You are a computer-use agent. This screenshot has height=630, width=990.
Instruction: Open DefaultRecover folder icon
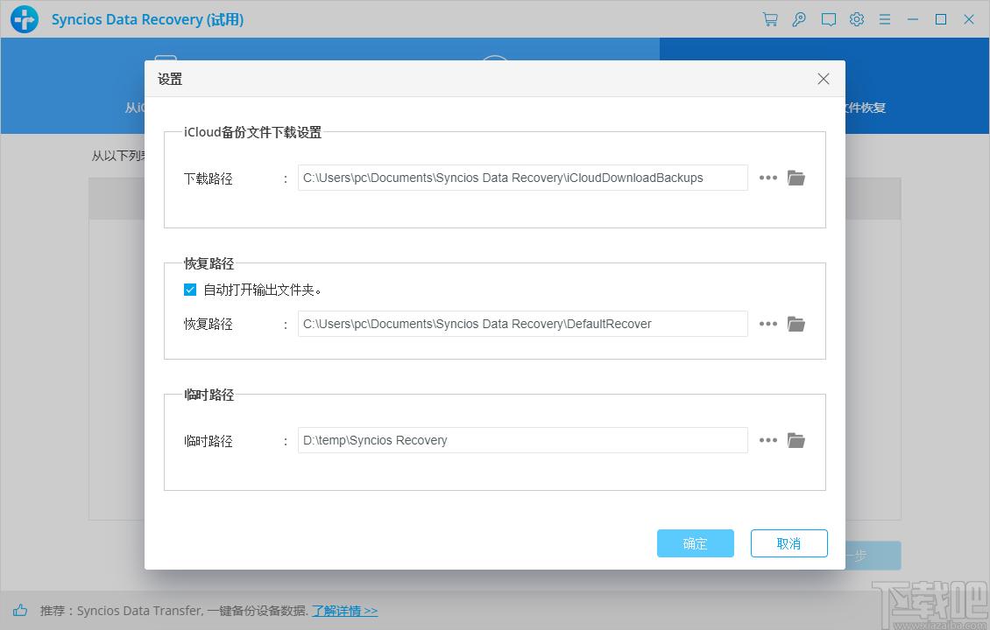(796, 324)
